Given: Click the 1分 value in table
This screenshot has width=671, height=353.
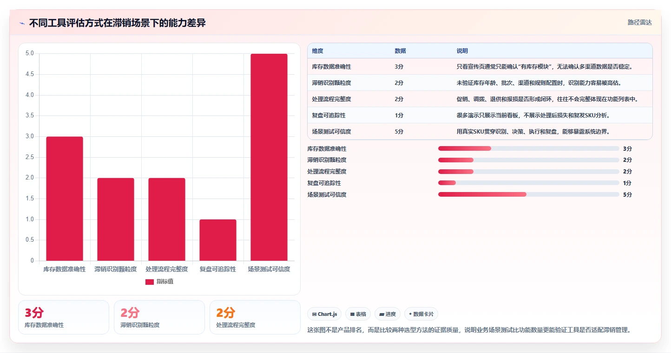Looking at the screenshot, I should click(399, 116).
